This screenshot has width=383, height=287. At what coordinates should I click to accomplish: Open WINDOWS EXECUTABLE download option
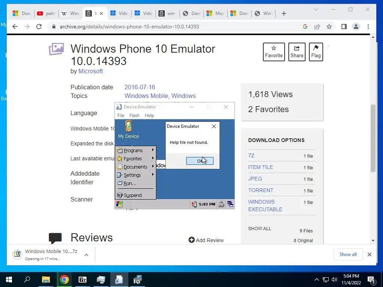[265, 206]
